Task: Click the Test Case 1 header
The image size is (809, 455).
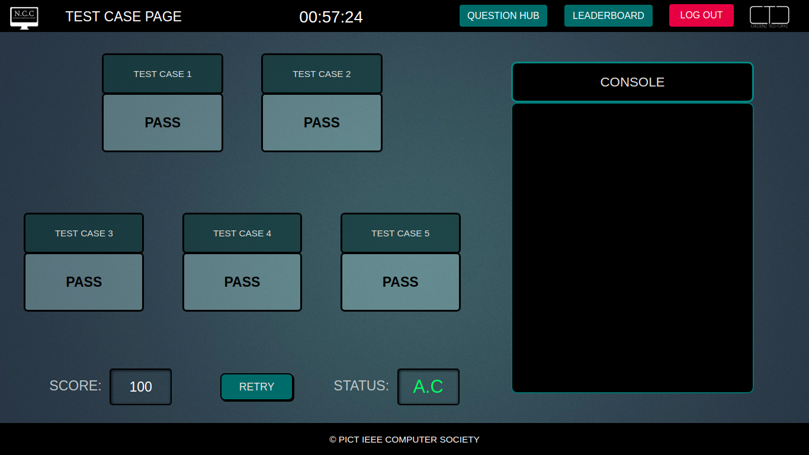Action: [x=162, y=74]
